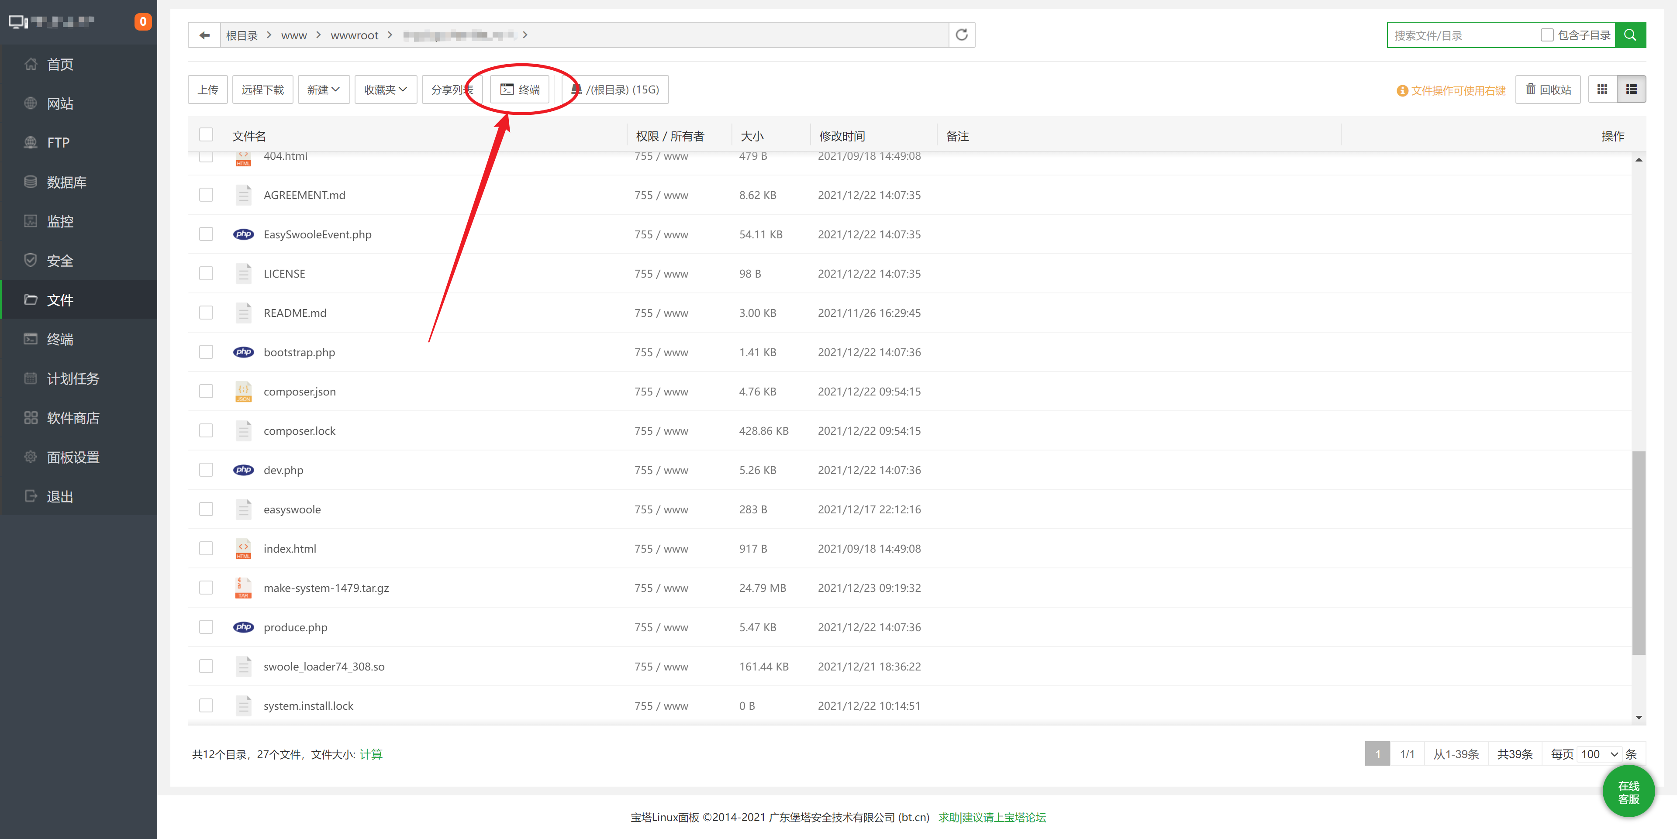
Task: Tick the checkbox for easyswoole file
Action: click(207, 509)
